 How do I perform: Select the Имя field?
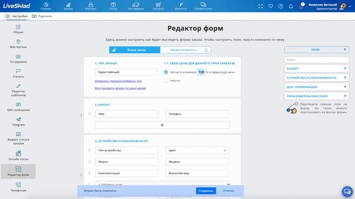(127, 114)
